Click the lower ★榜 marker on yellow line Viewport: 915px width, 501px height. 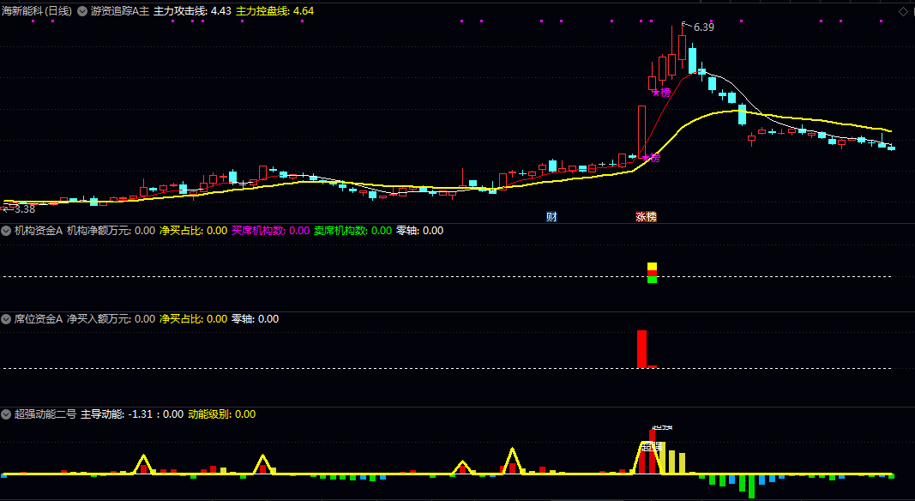(x=651, y=157)
